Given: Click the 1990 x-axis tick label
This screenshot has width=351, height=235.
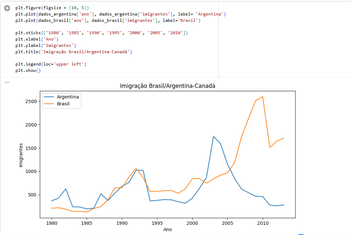Looking at the screenshot, I should pos(122,223).
